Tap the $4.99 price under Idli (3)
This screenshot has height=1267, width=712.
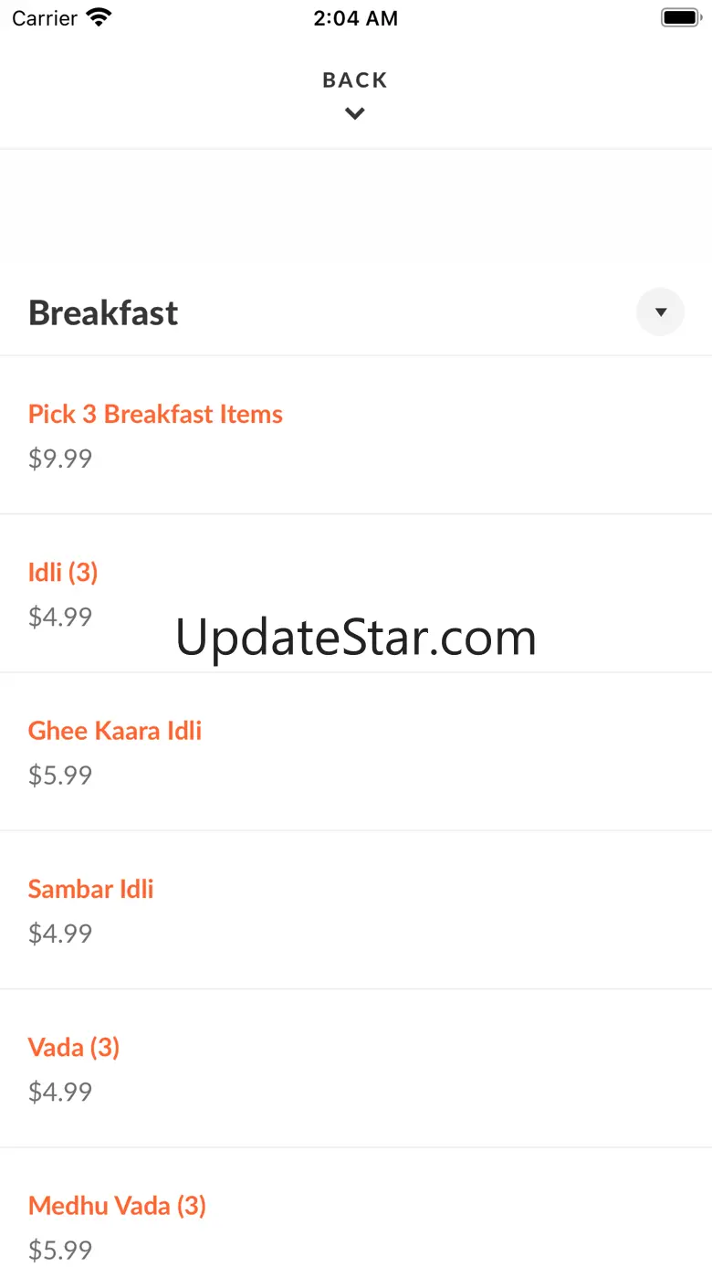pyautogui.click(x=60, y=617)
